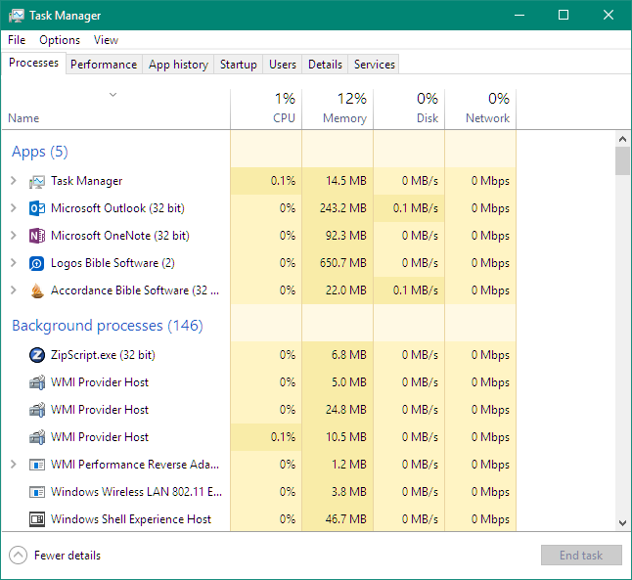Click the icon of the 24.8 MB WMI Provider Host
The height and width of the screenshot is (580, 632).
pos(37,410)
